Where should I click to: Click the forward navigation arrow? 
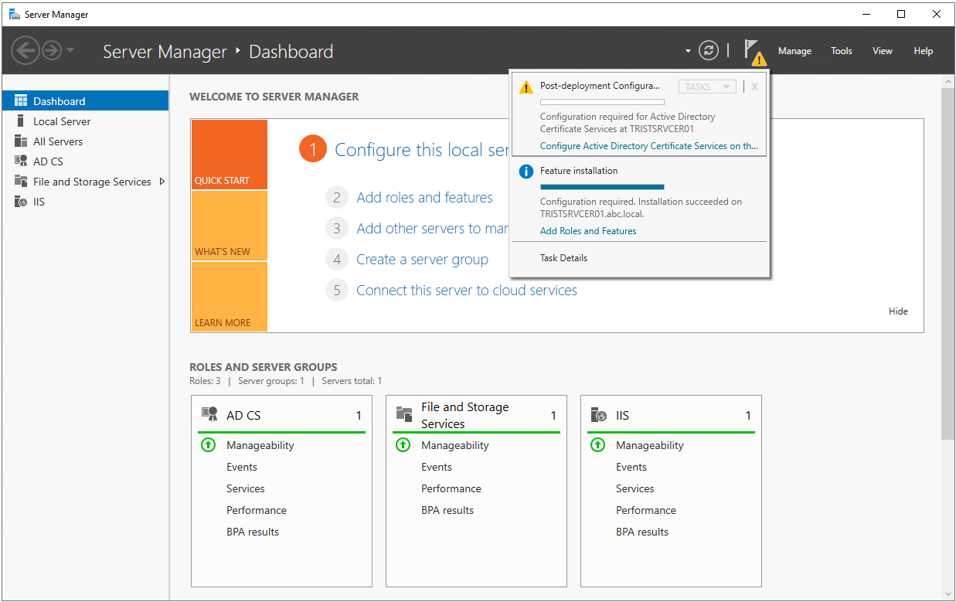[x=52, y=51]
